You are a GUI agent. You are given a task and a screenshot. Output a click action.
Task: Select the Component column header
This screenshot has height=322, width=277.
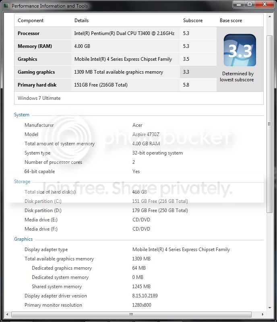(x=31, y=21)
